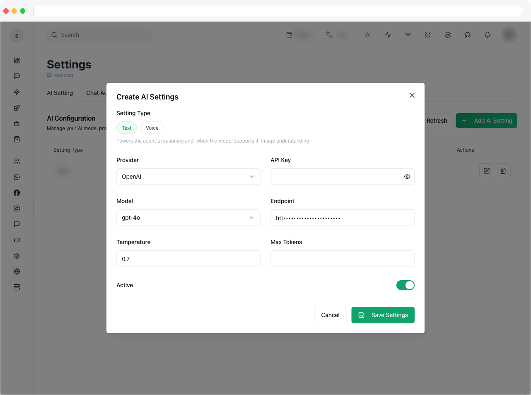Select the Voice setting type
The height and width of the screenshot is (395, 531).
click(152, 128)
